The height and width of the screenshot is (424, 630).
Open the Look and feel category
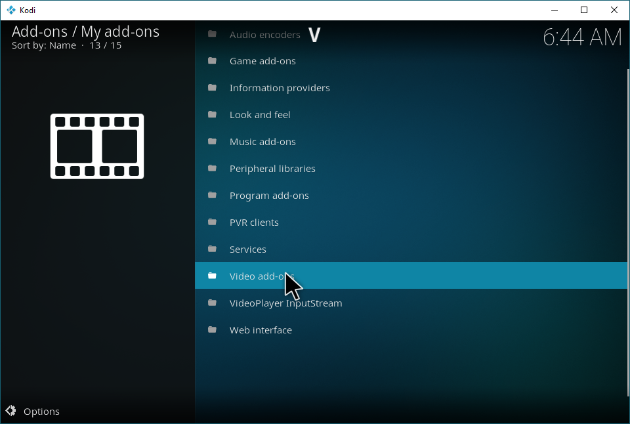(411, 115)
